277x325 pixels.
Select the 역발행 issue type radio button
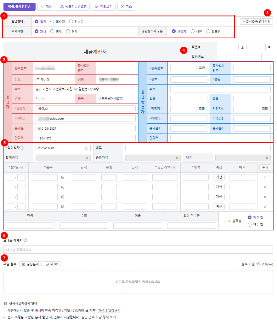pos(52,22)
